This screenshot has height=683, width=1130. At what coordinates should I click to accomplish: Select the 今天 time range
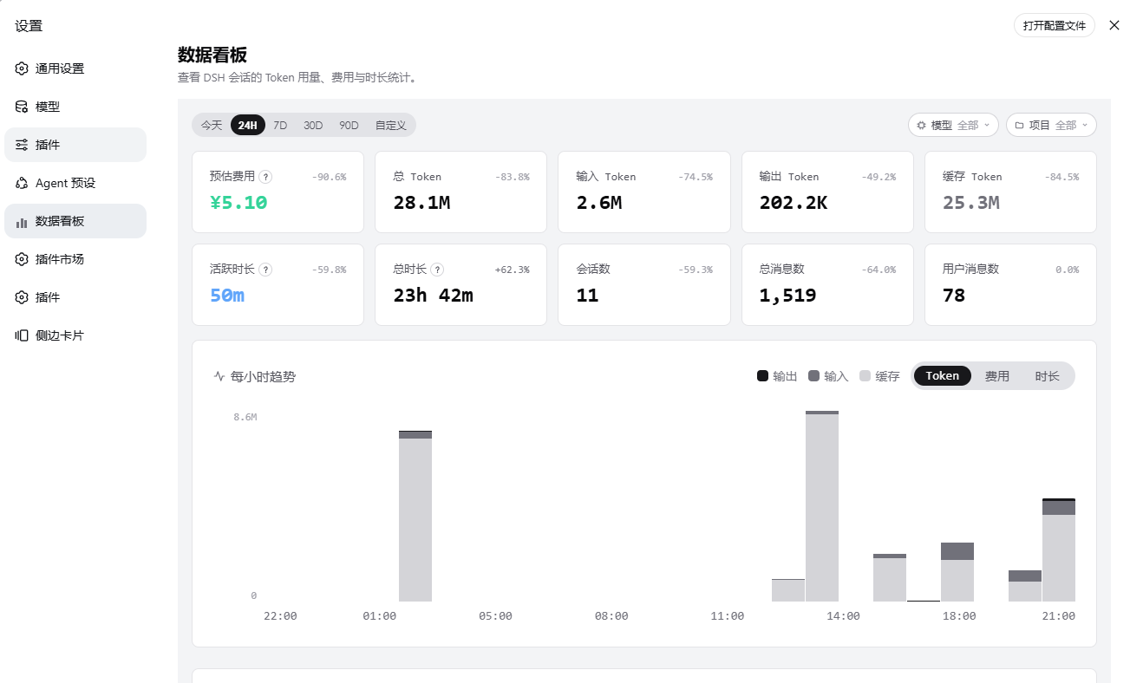[x=212, y=125]
